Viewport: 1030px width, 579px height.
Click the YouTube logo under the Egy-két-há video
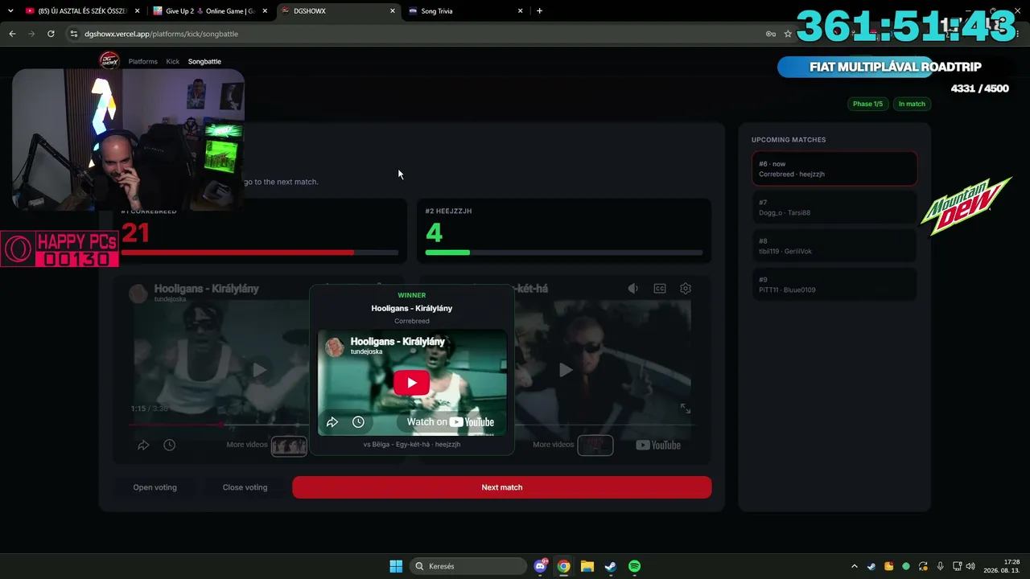658,445
